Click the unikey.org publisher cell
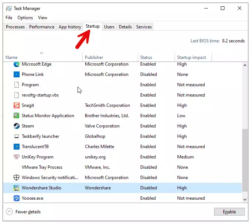Image resolution: width=251 pixels, height=224 pixels. 95,157
